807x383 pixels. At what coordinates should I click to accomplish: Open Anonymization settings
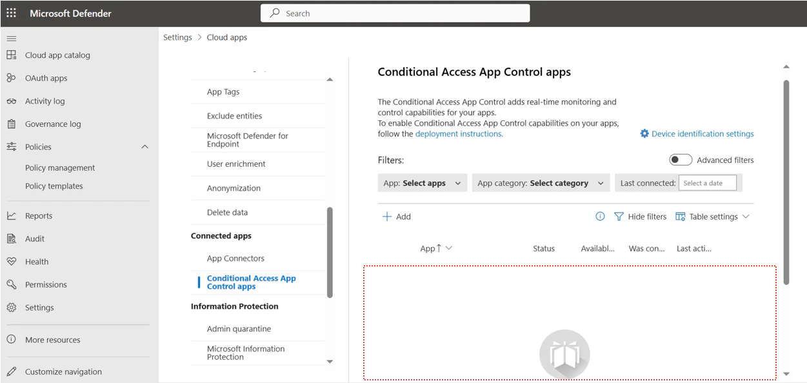pos(234,188)
